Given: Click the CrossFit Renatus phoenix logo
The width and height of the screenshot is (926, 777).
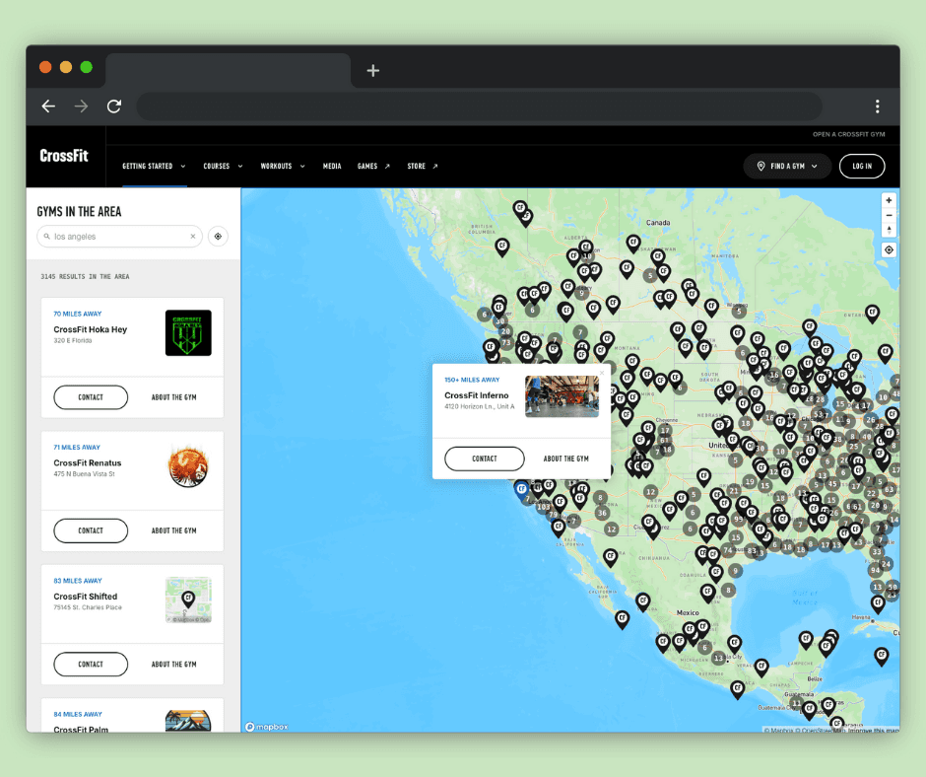Looking at the screenshot, I should pyautogui.click(x=188, y=466).
